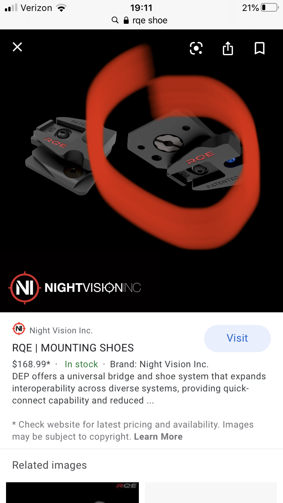Tap the lock icon in address bar

tap(126, 20)
